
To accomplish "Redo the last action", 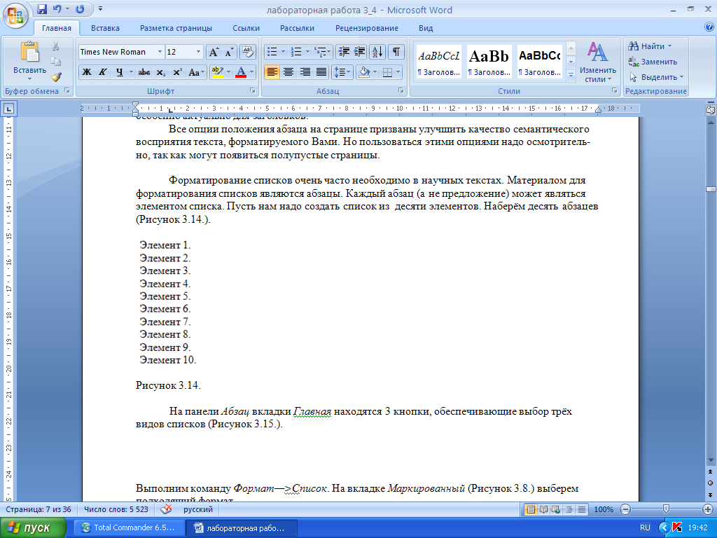I will click(x=80, y=8).
